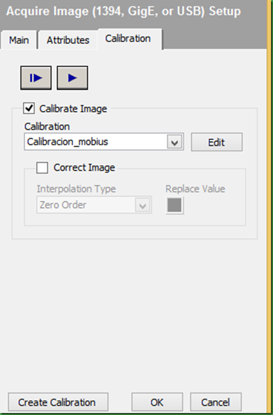Enable the Correct Image checkbox
273x415 pixels.
[x=42, y=168]
